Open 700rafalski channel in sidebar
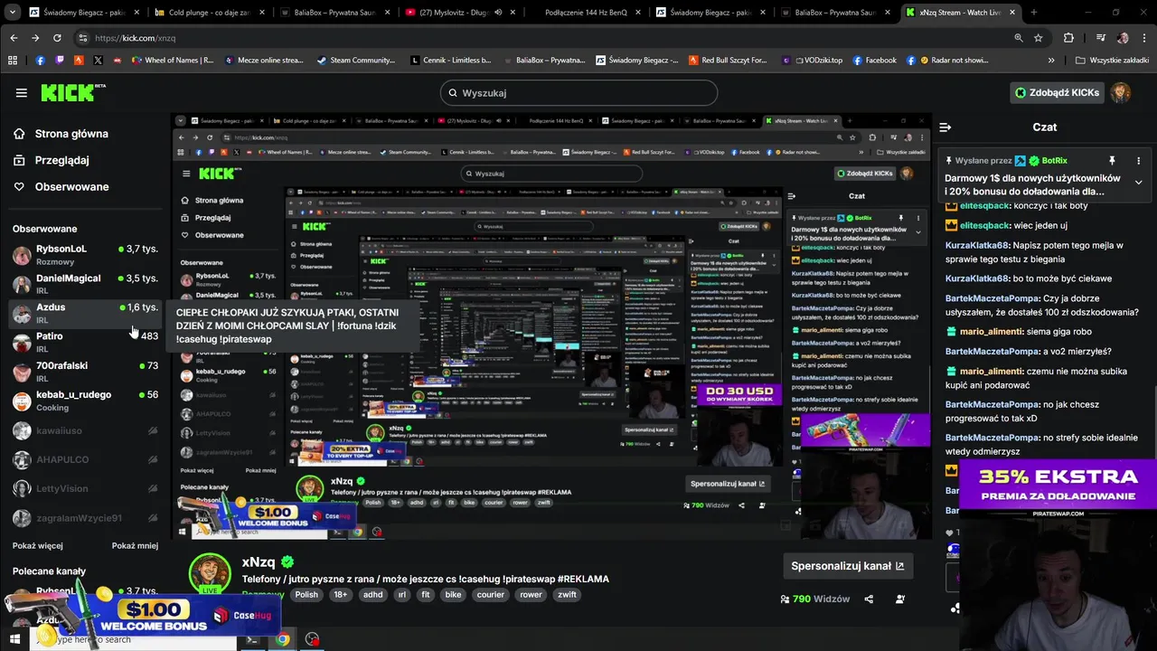Image resolution: width=1157 pixels, height=651 pixels. coord(86,371)
